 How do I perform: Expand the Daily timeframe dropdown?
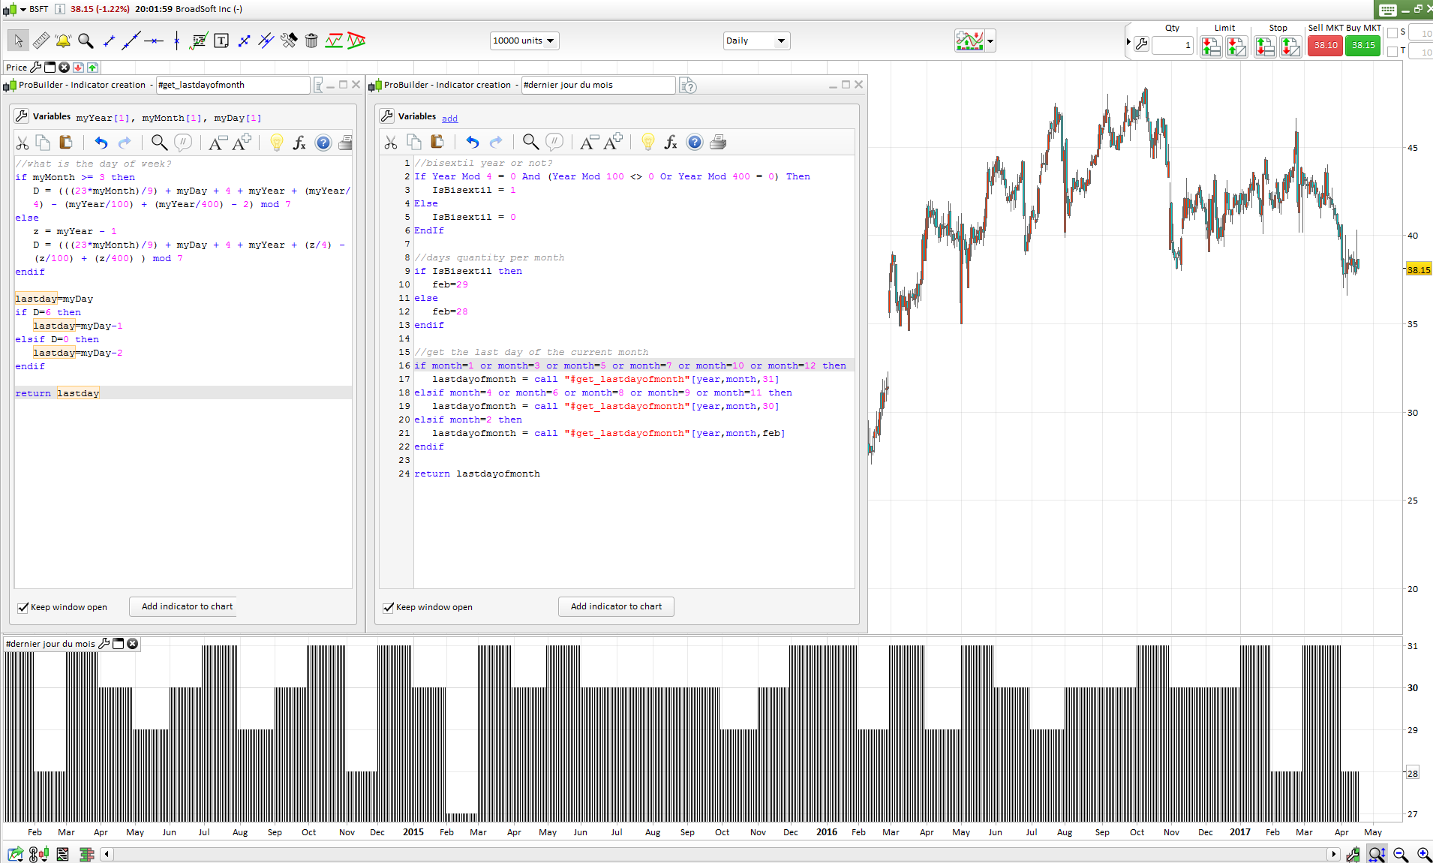click(756, 41)
